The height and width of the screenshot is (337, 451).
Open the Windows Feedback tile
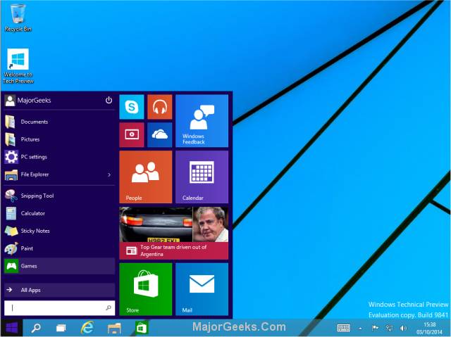(x=202, y=121)
